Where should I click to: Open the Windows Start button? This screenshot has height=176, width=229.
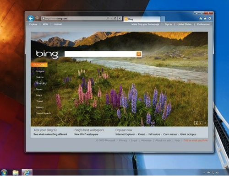coord(4,172)
